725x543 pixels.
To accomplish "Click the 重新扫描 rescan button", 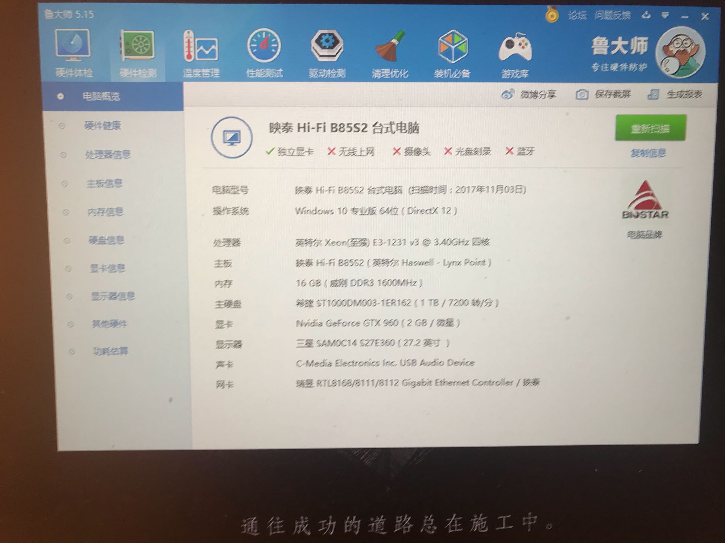I will (650, 128).
